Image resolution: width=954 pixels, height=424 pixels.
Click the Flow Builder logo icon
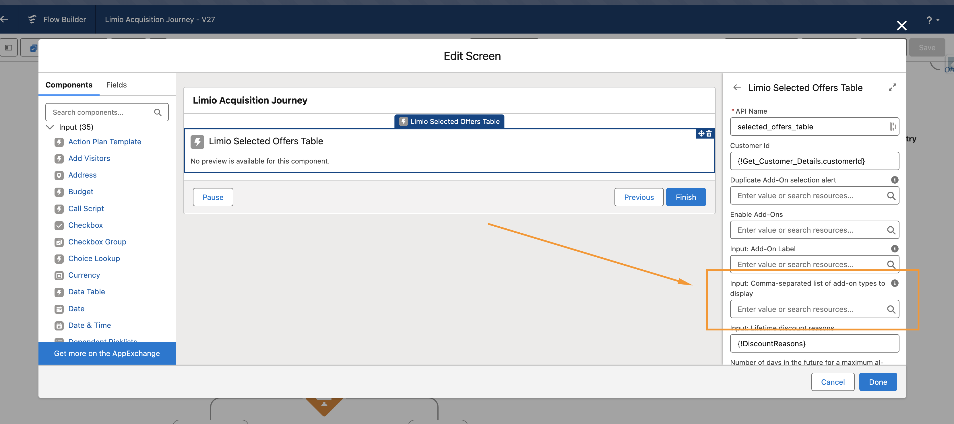[x=32, y=19]
